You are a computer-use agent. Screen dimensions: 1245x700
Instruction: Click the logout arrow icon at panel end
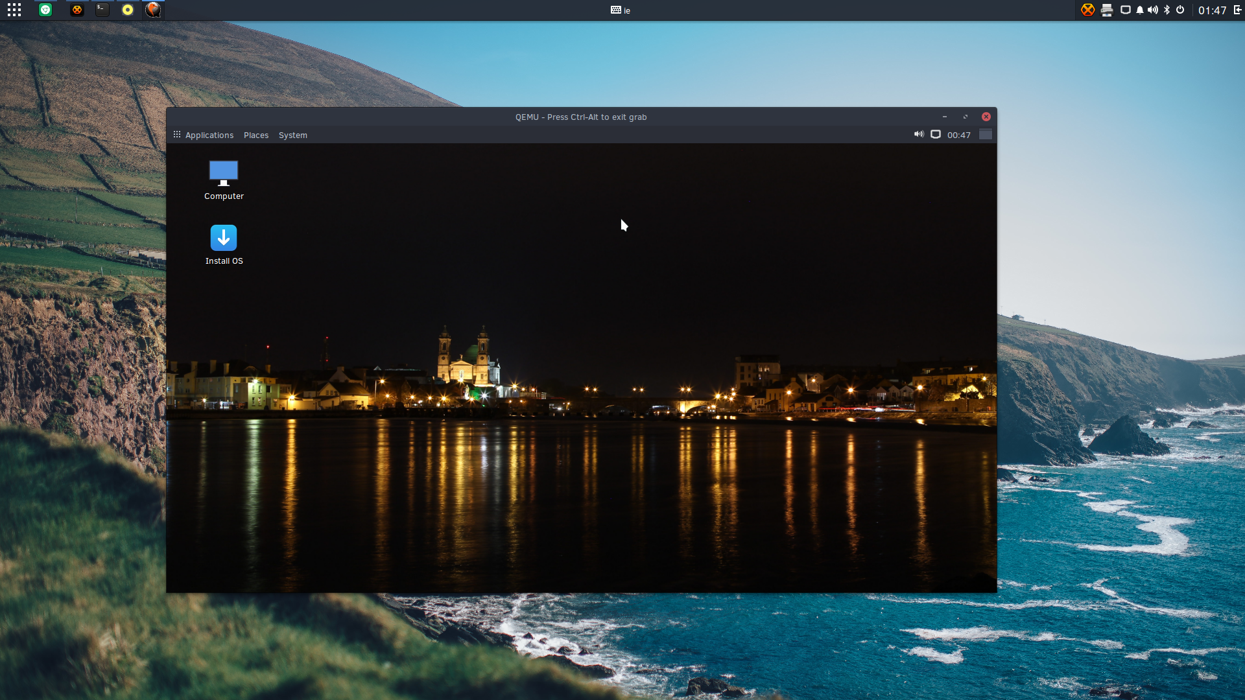pyautogui.click(x=1237, y=10)
